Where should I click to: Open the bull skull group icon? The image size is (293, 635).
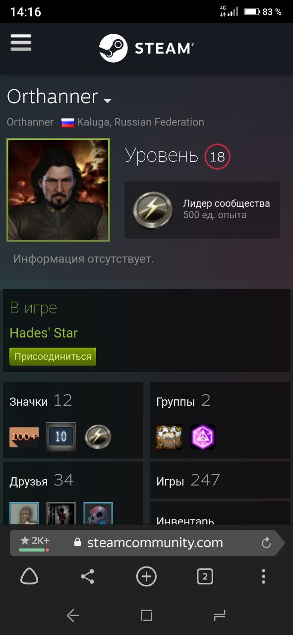point(169,437)
